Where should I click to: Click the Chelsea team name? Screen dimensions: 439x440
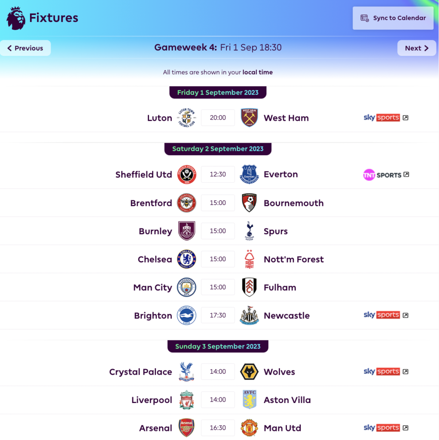(x=155, y=260)
